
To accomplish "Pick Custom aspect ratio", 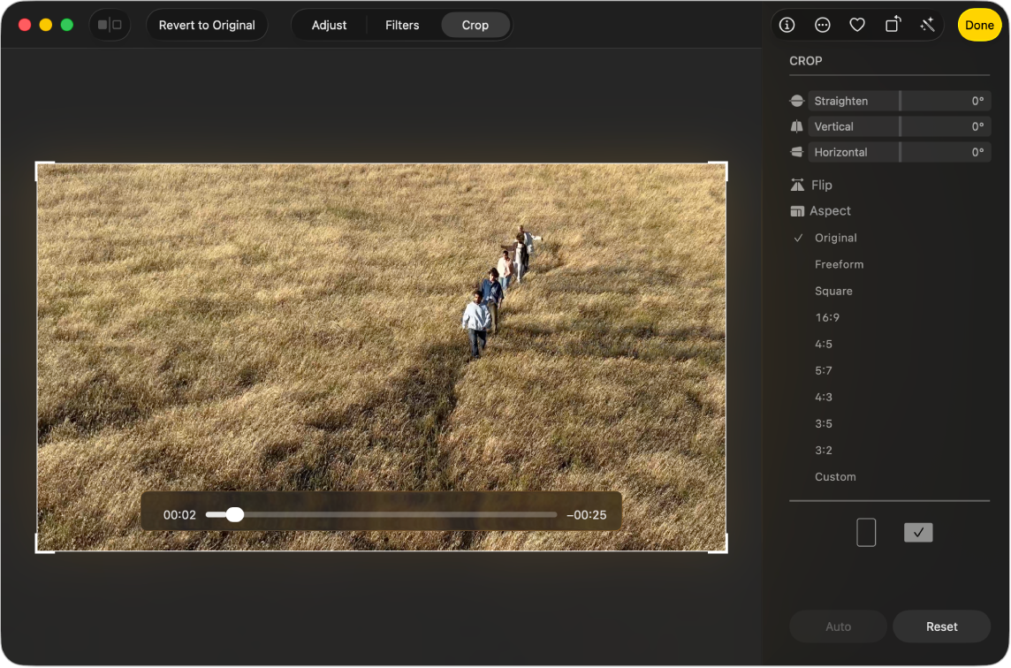I will point(835,475).
